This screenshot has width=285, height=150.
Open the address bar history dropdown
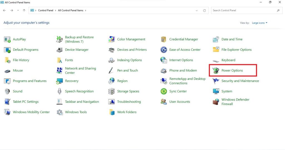click(197, 11)
